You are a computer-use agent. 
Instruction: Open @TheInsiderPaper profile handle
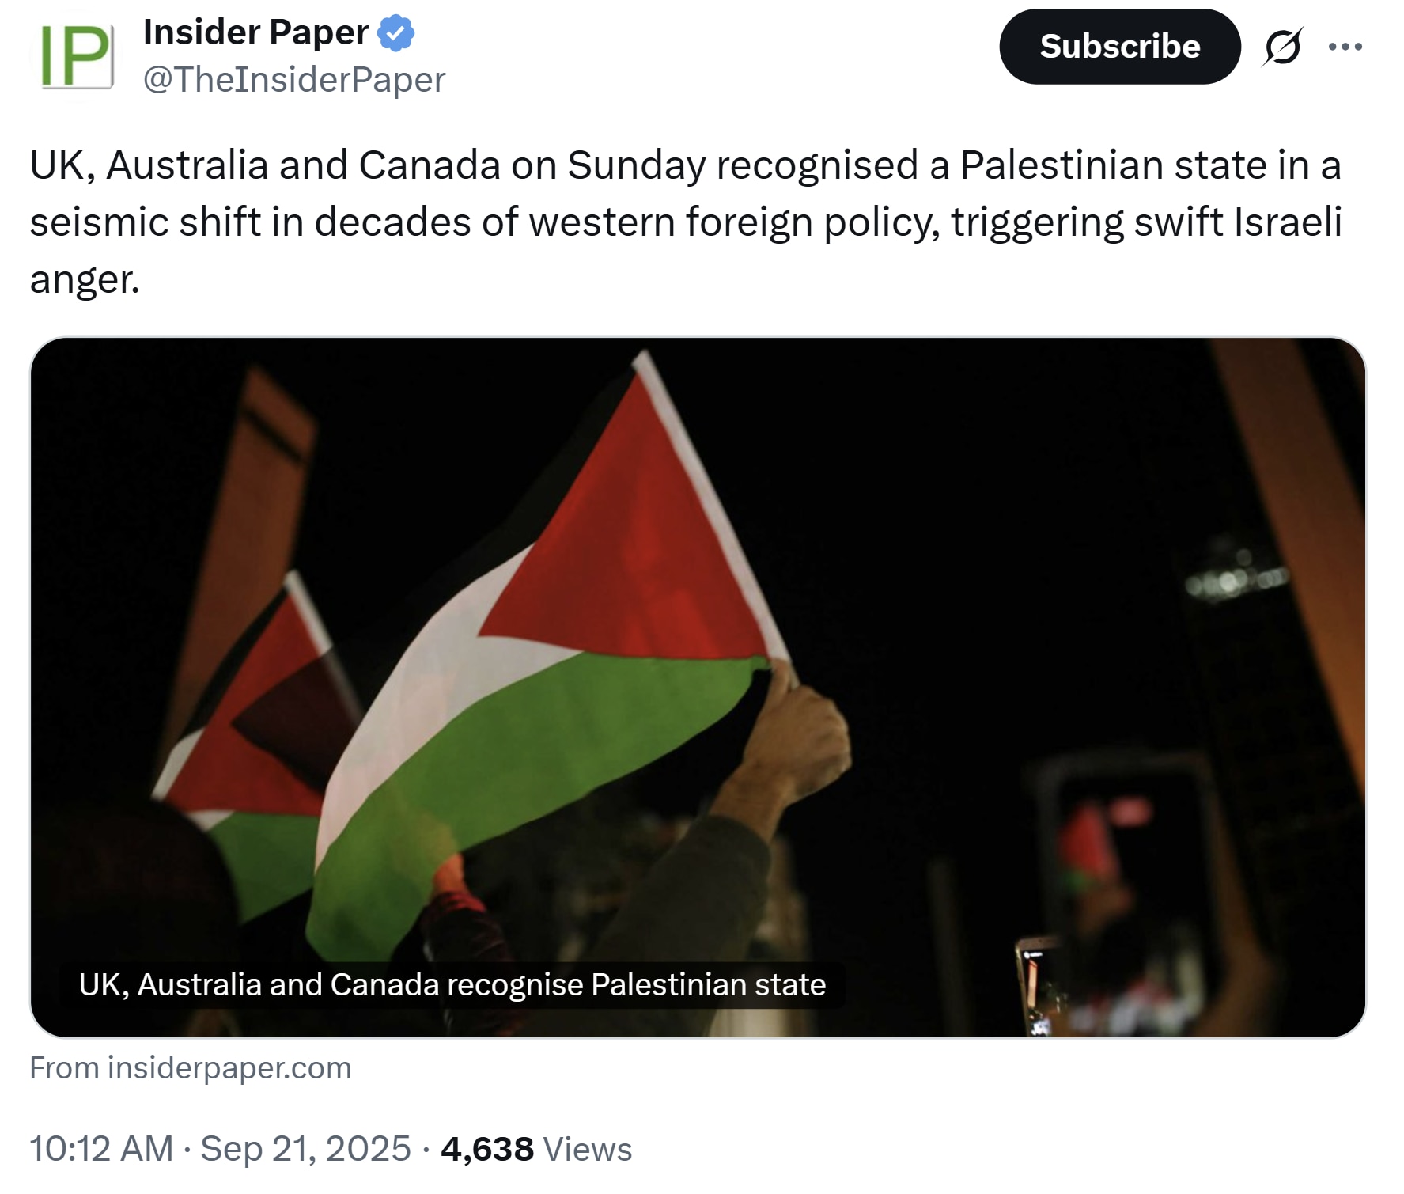coord(293,78)
